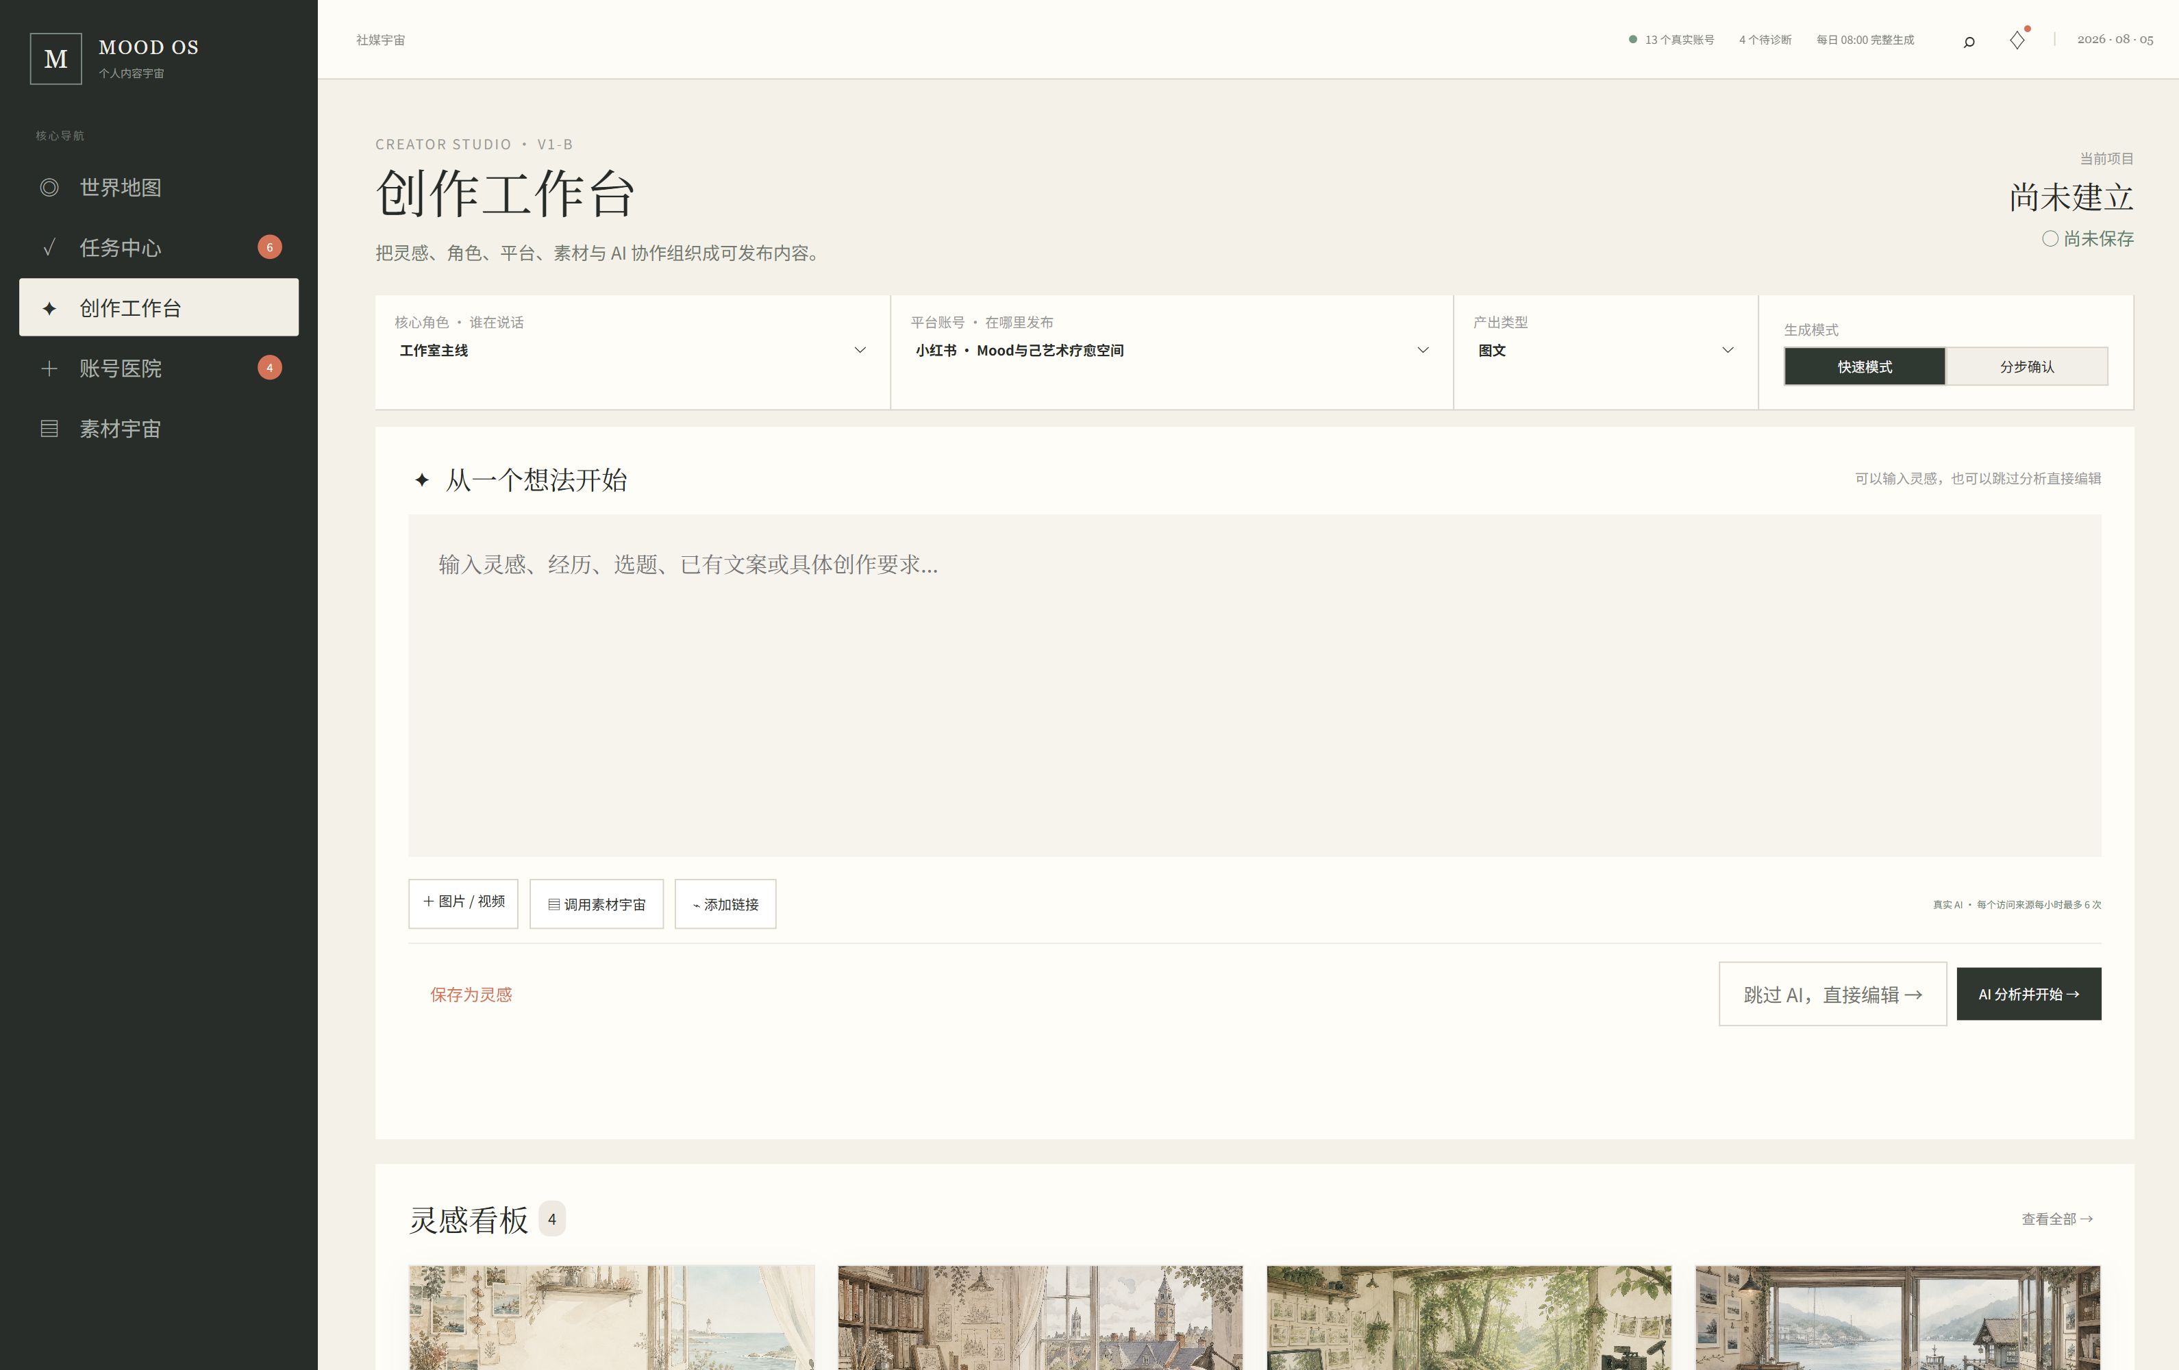This screenshot has height=1370, width=2179.
Task: Click star icon beside 从一个想法开始
Action: (422, 480)
